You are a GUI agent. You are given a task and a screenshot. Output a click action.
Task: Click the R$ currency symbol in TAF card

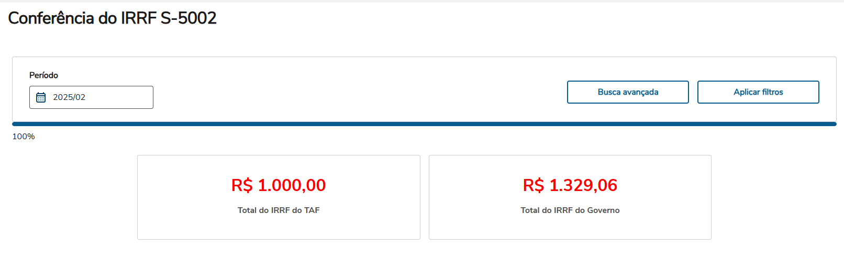point(242,185)
